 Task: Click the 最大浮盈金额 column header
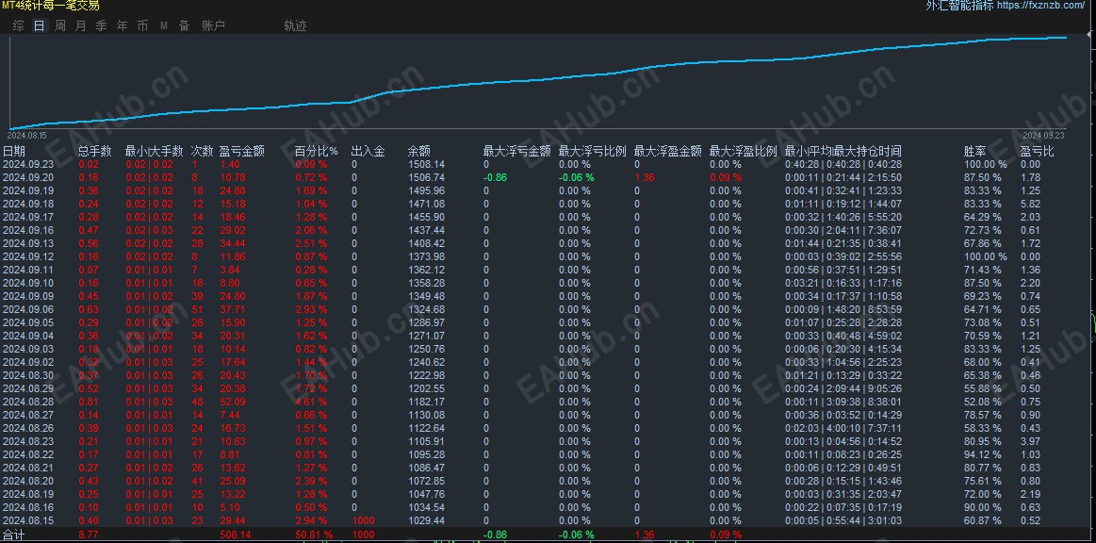pyautogui.click(x=667, y=151)
